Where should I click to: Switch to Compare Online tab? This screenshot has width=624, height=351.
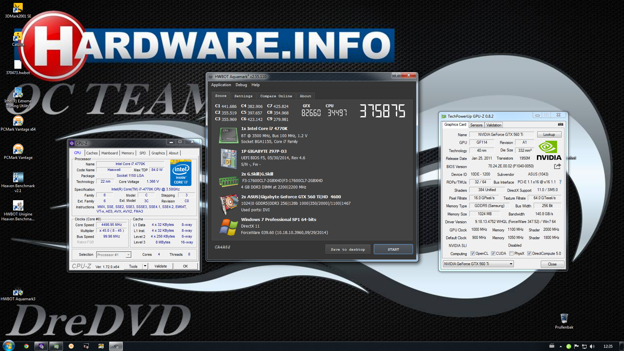[x=276, y=96]
